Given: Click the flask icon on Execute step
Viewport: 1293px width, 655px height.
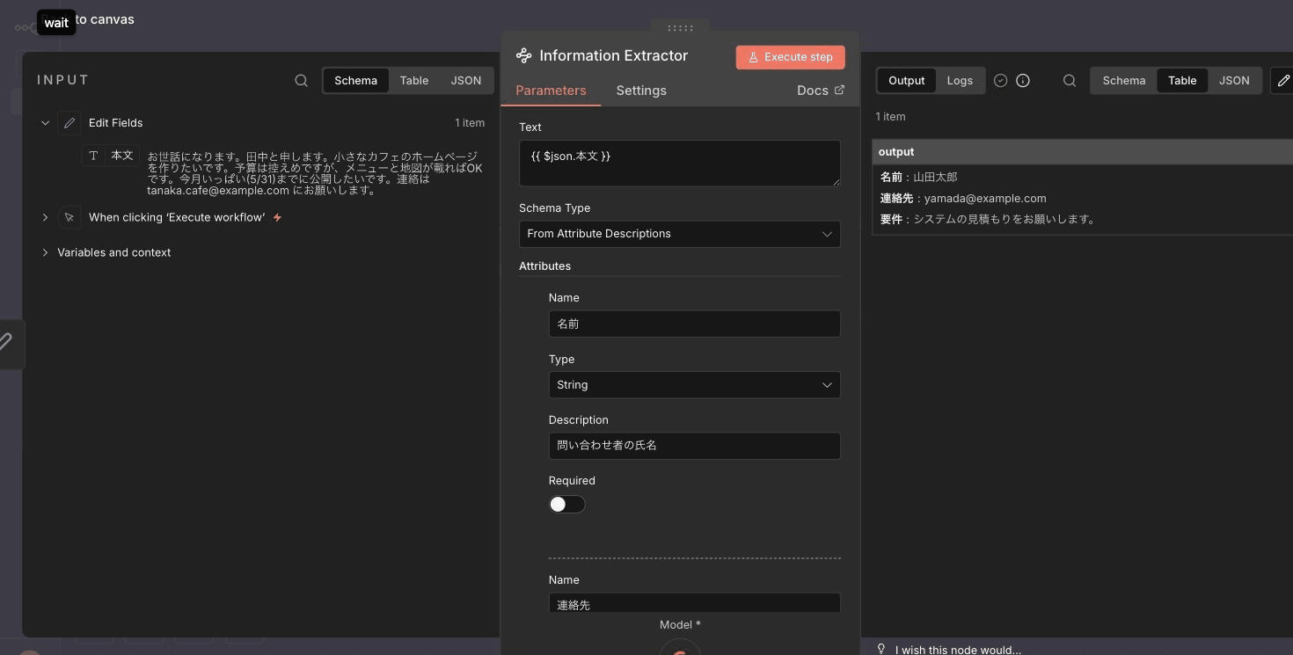Looking at the screenshot, I should [x=753, y=57].
